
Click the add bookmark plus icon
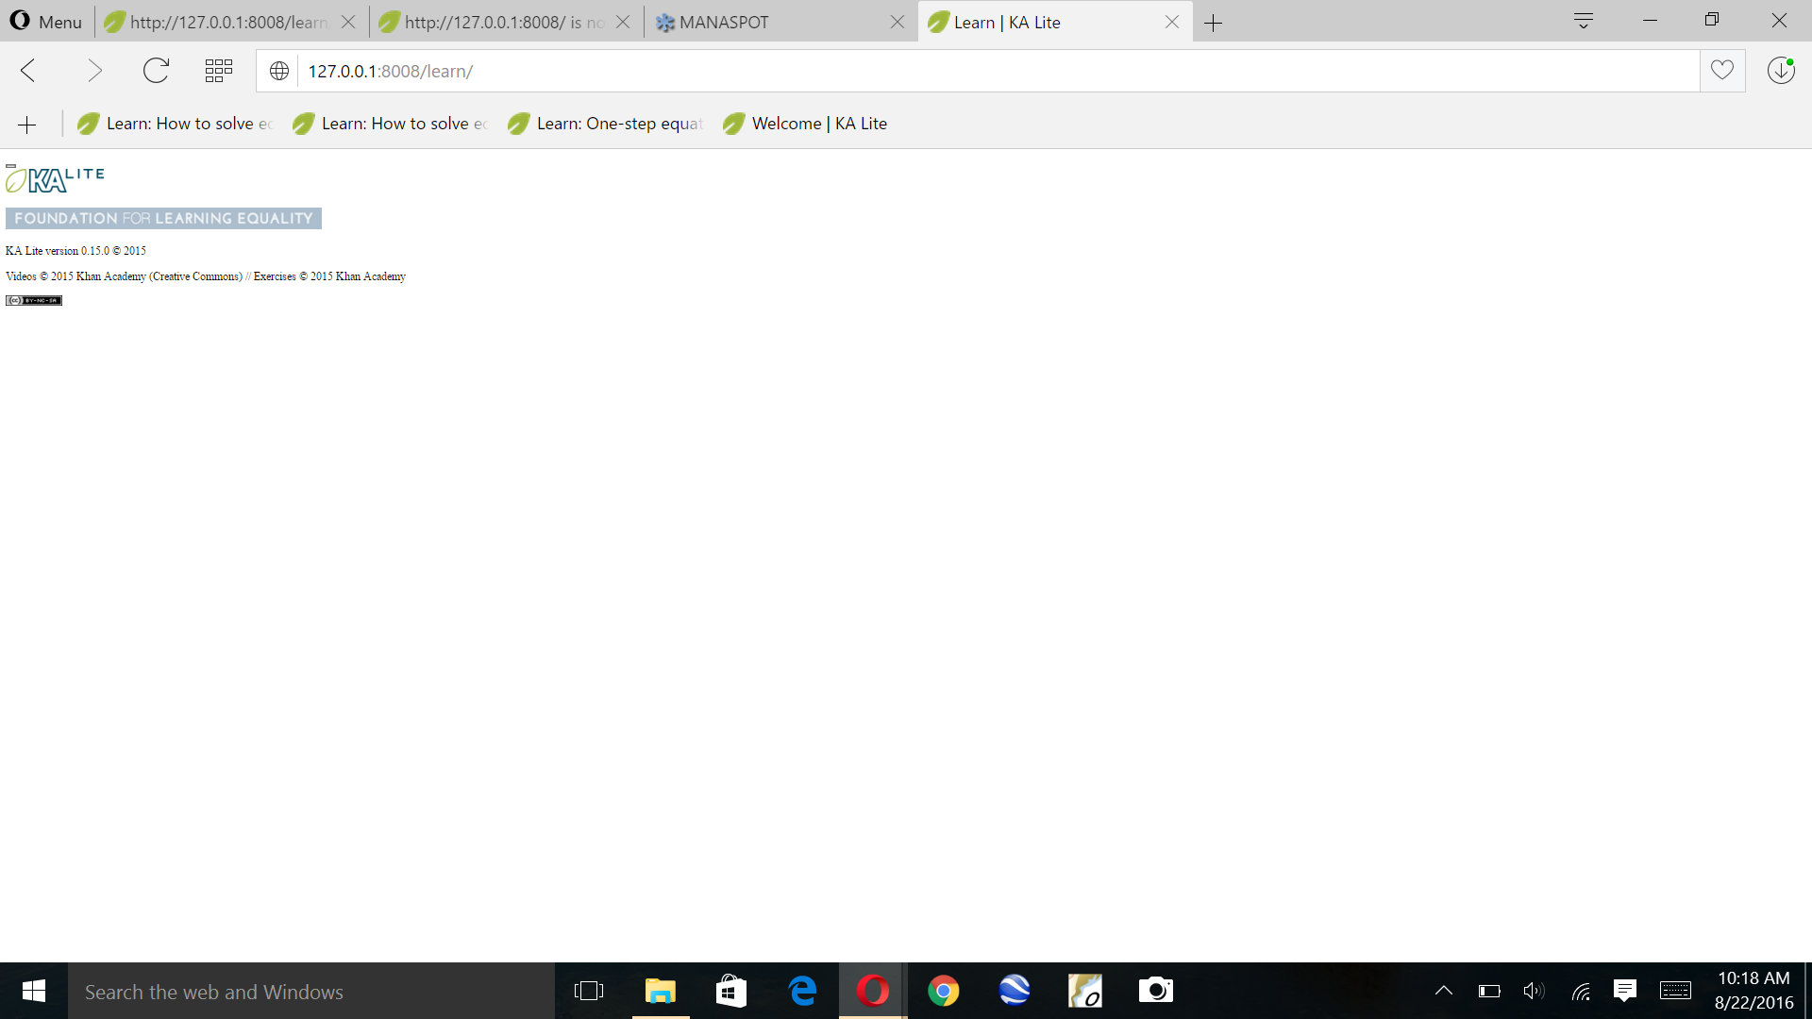[27, 125]
